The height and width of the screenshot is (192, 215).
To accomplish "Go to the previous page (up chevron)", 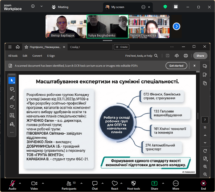I will (205, 135).
